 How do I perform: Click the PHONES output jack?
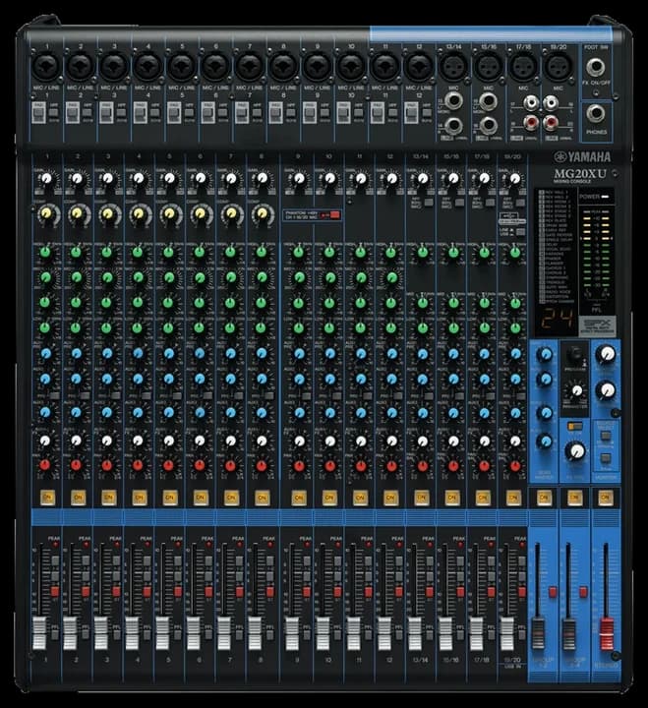click(x=596, y=114)
